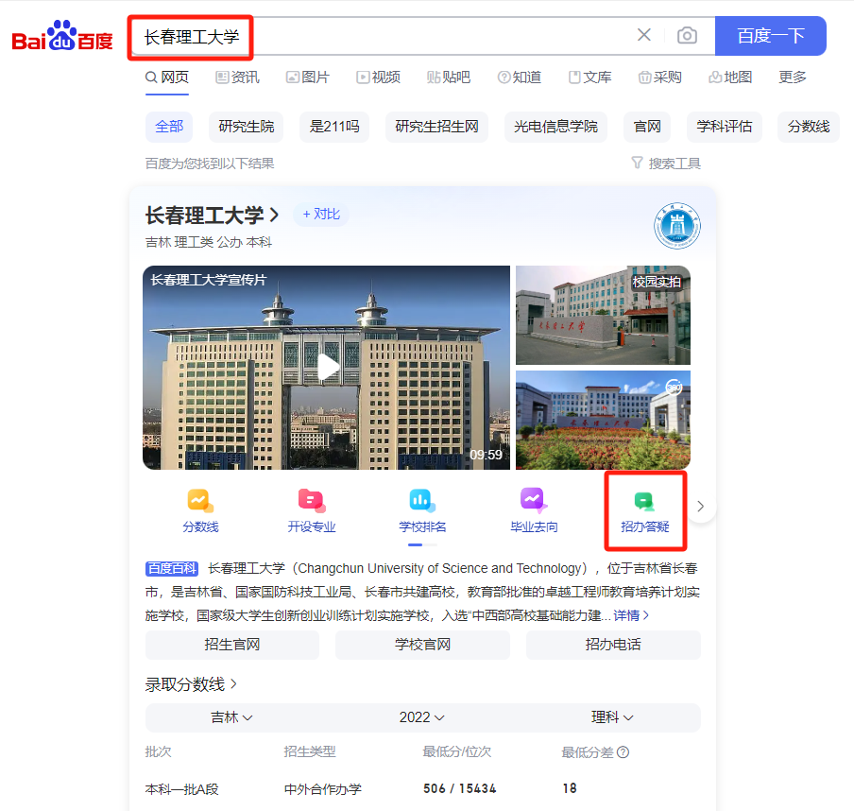Click the 研究生院 filter chip
This screenshot has height=811, width=854.
pyautogui.click(x=247, y=127)
